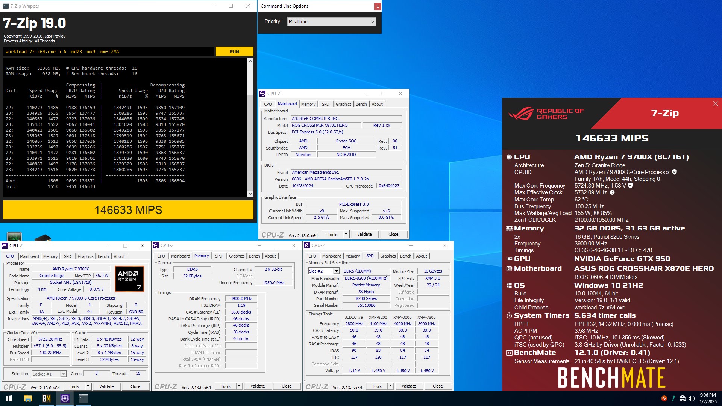Click the RUN button in 7-Zip Wrapper
Image resolution: width=722 pixels, height=406 pixels.
click(234, 52)
